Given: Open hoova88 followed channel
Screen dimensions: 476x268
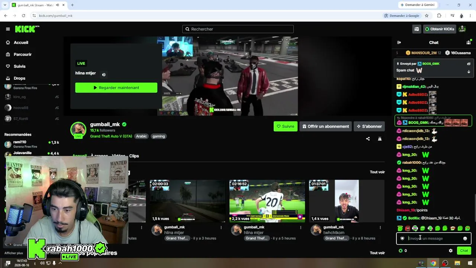Looking at the screenshot, I should [x=32, y=108].
